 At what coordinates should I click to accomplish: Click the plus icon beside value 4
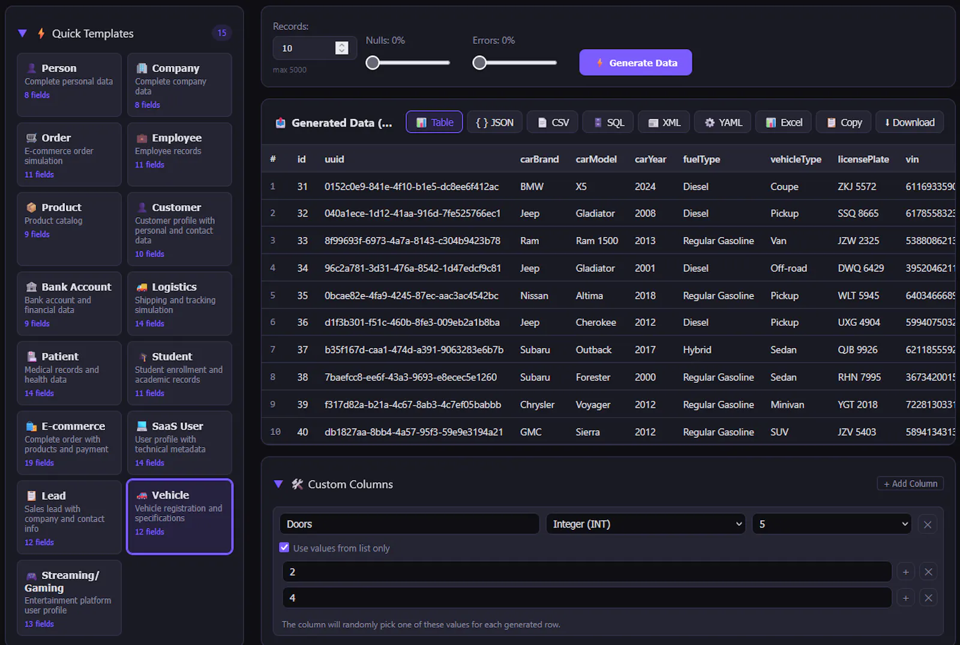point(905,598)
